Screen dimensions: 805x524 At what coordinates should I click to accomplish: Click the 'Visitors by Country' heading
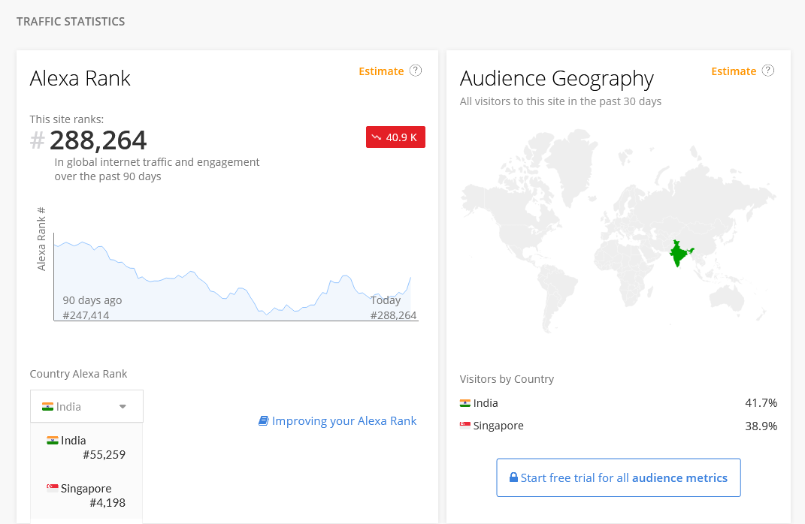click(x=507, y=379)
